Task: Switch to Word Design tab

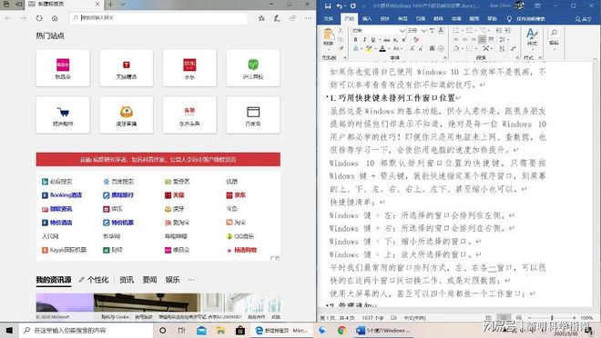Action: [x=385, y=19]
